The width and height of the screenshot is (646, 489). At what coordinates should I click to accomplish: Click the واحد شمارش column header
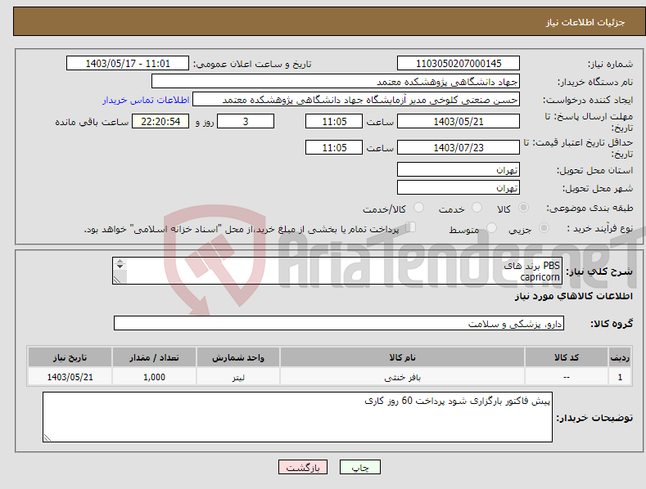[x=238, y=357]
